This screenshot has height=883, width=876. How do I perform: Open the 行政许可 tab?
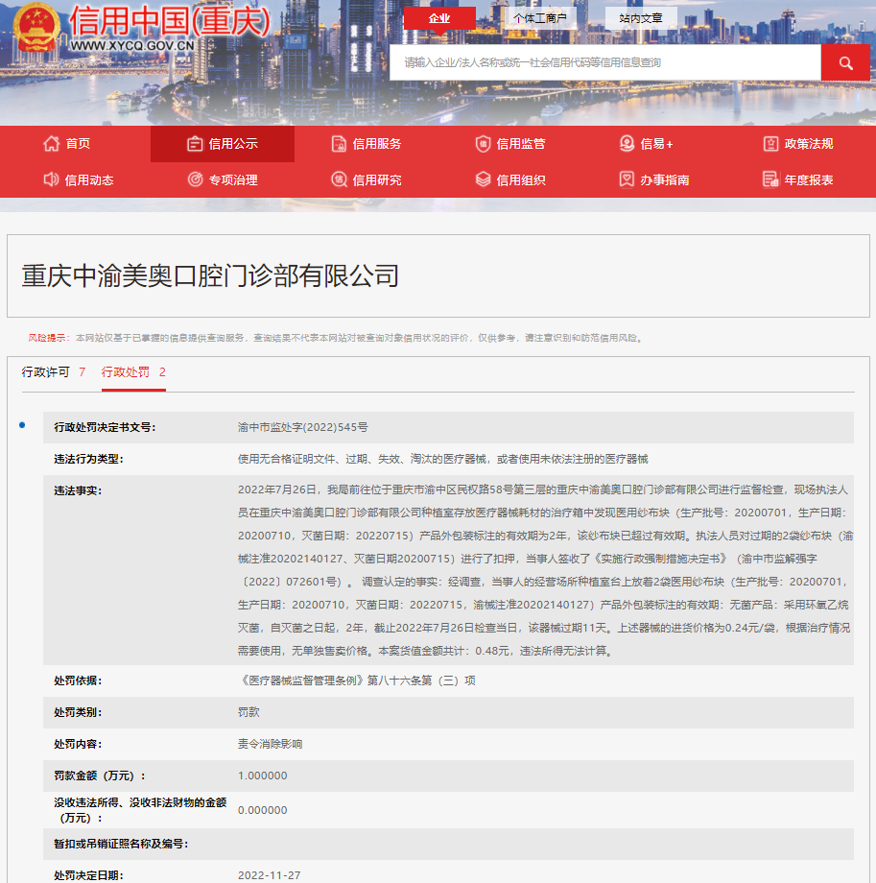54,372
